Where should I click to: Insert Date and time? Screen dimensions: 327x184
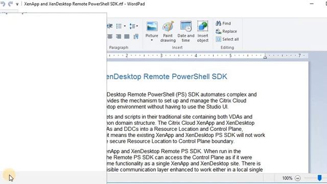tap(186, 32)
